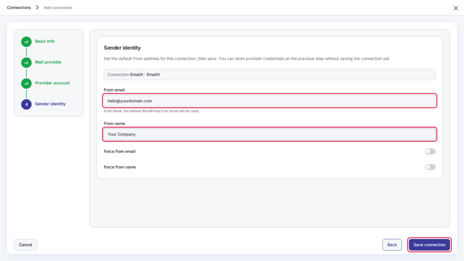Click the Basic Info green checkmark step icon
The image size is (464, 261).
26,42
